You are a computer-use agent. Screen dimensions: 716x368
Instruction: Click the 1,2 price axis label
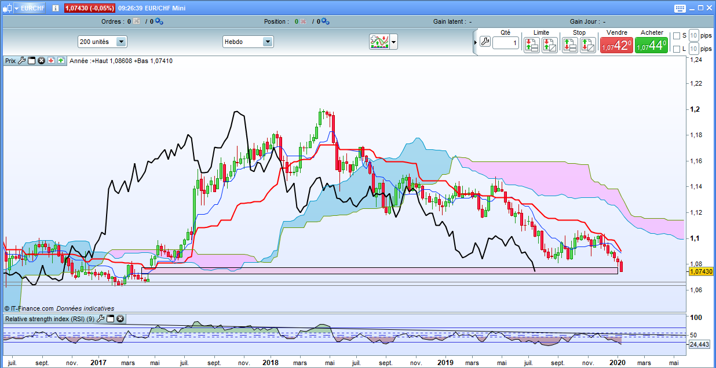pyautogui.click(x=694, y=109)
